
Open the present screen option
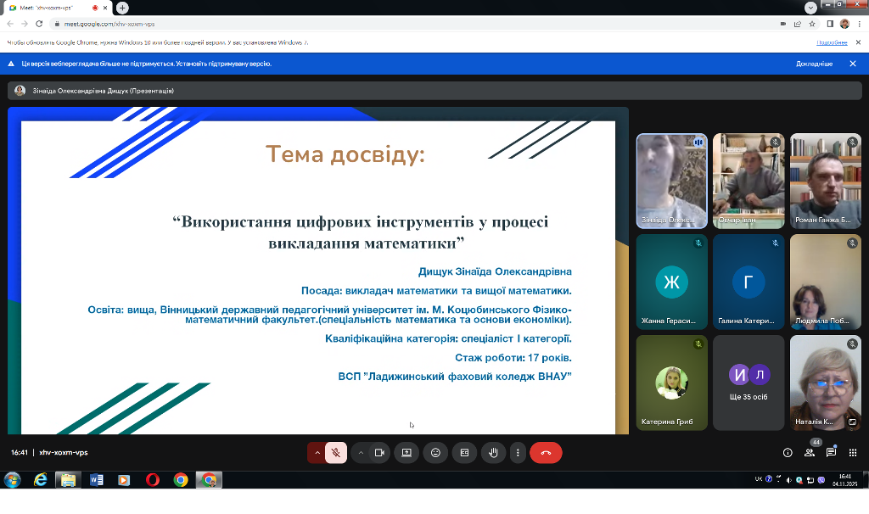pyautogui.click(x=406, y=453)
